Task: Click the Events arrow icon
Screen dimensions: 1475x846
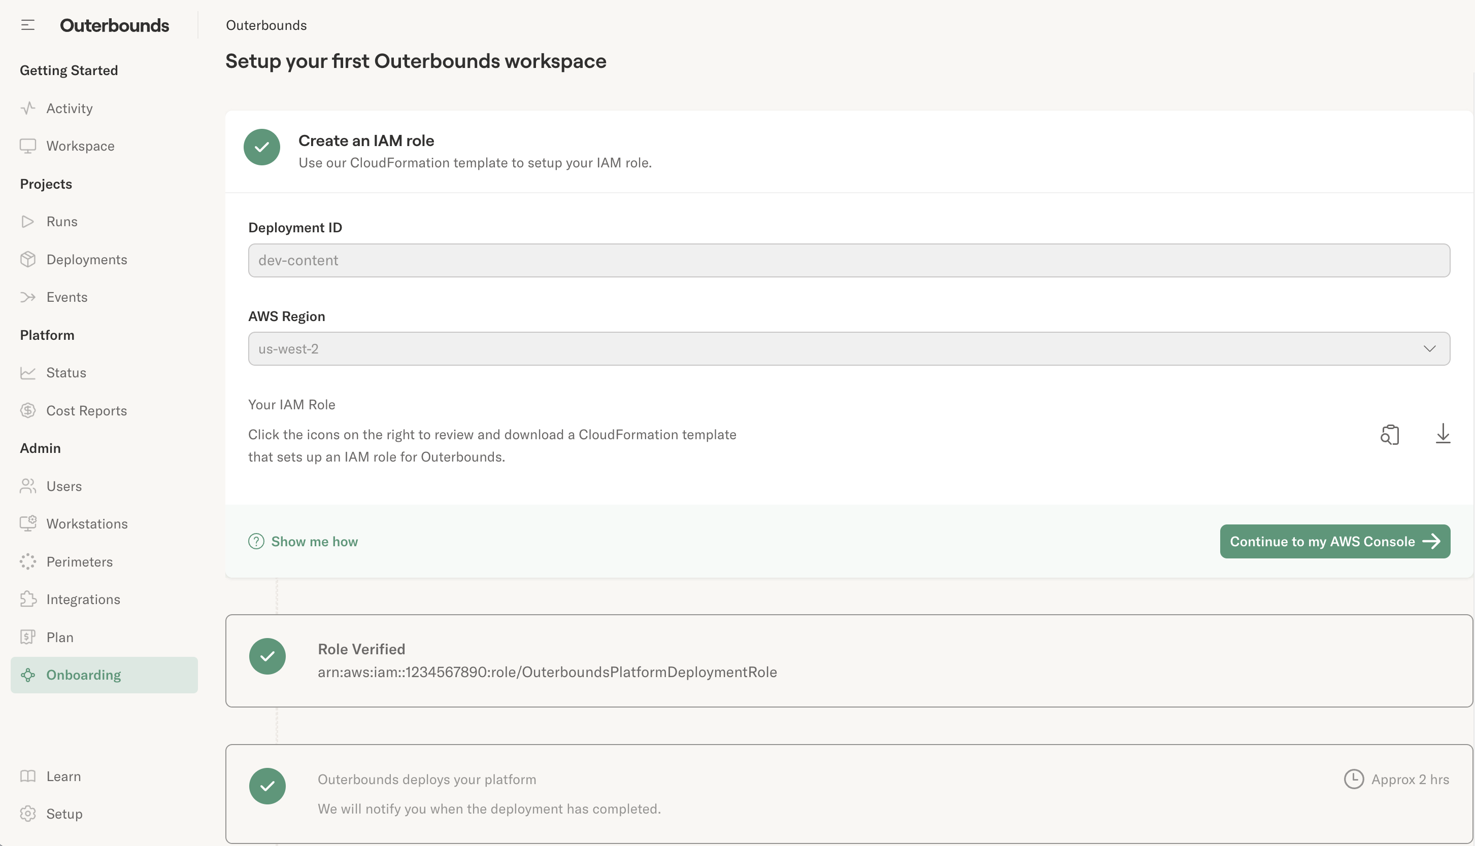Action: tap(28, 297)
